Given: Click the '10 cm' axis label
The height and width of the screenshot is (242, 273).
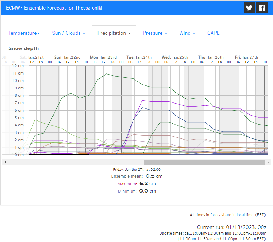Looking at the screenshot, I should tap(18, 81).
